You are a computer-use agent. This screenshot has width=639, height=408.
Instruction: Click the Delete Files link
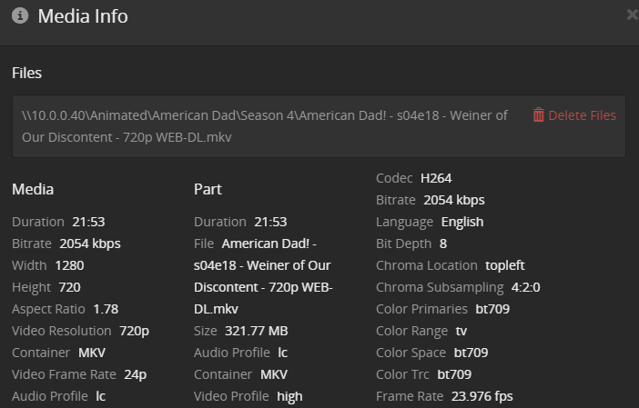pyautogui.click(x=582, y=115)
